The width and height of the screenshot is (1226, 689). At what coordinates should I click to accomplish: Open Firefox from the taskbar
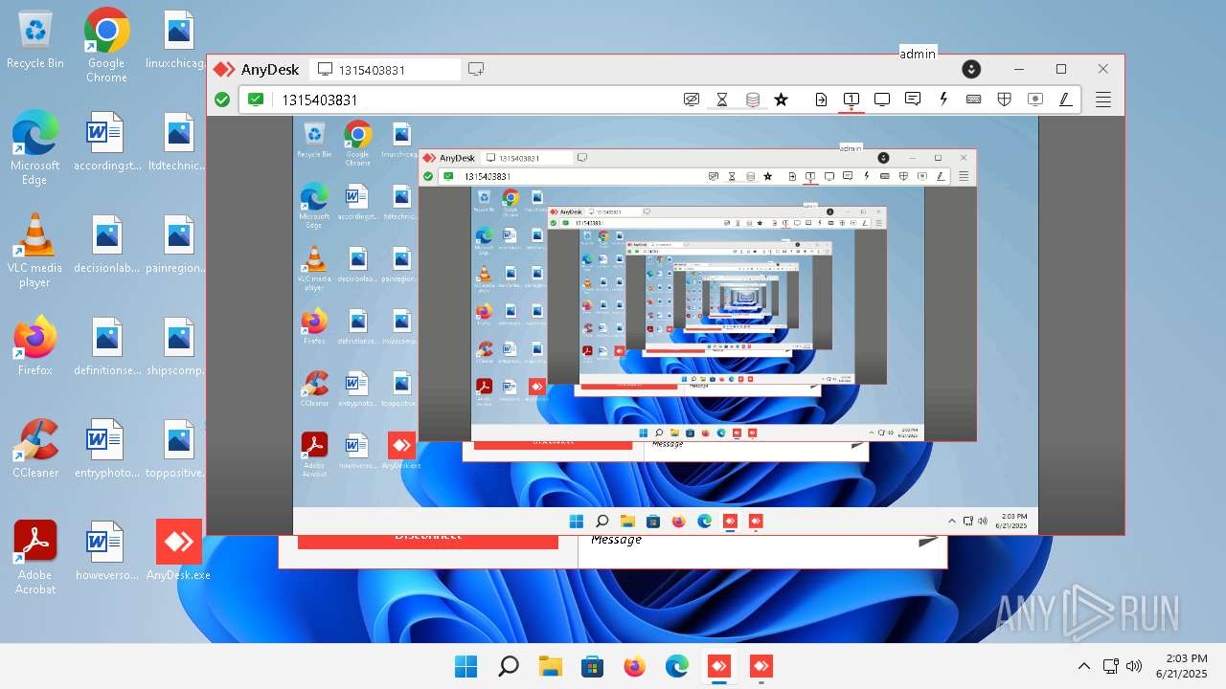coord(635,666)
